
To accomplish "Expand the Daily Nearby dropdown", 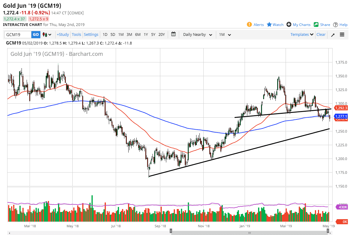I will click(x=197, y=34).
